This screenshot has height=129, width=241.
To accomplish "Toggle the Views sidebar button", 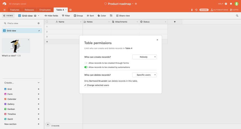I will (8, 16).
